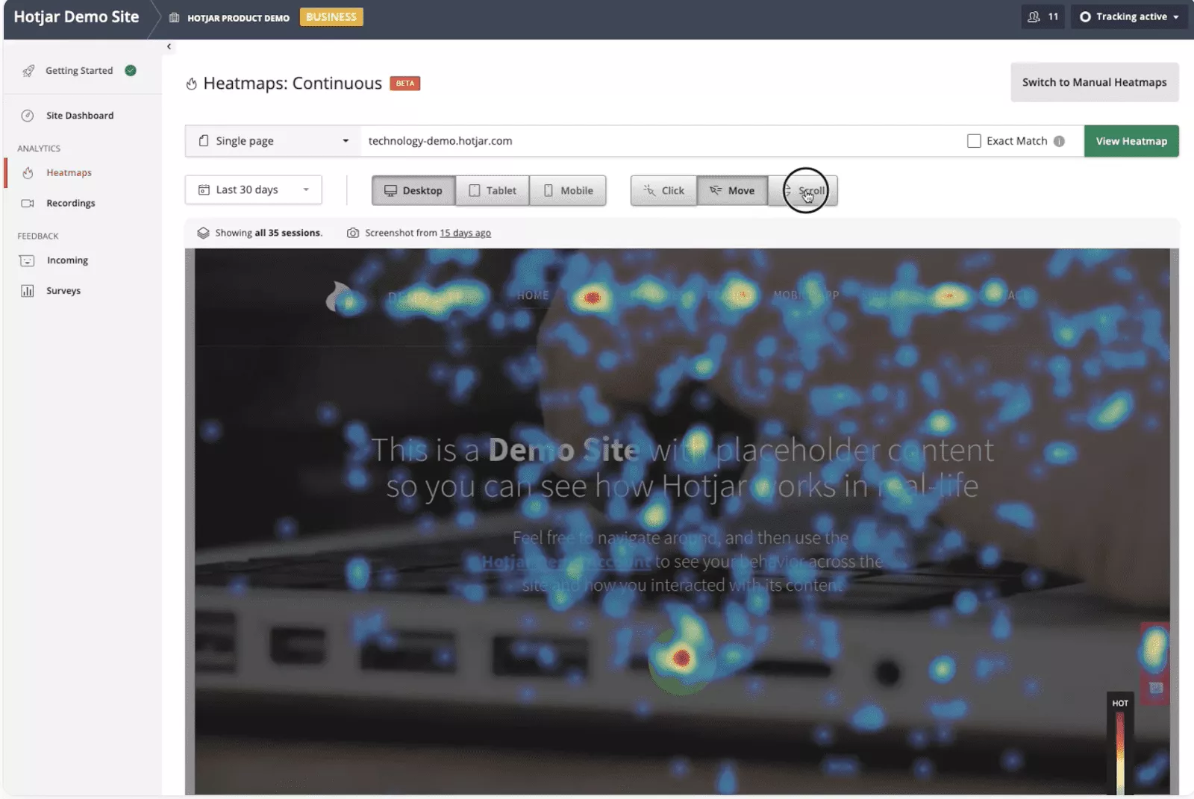Select the Scroll heatmap type tab
The image size is (1194, 799).
pyautogui.click(x=804, y=190)
